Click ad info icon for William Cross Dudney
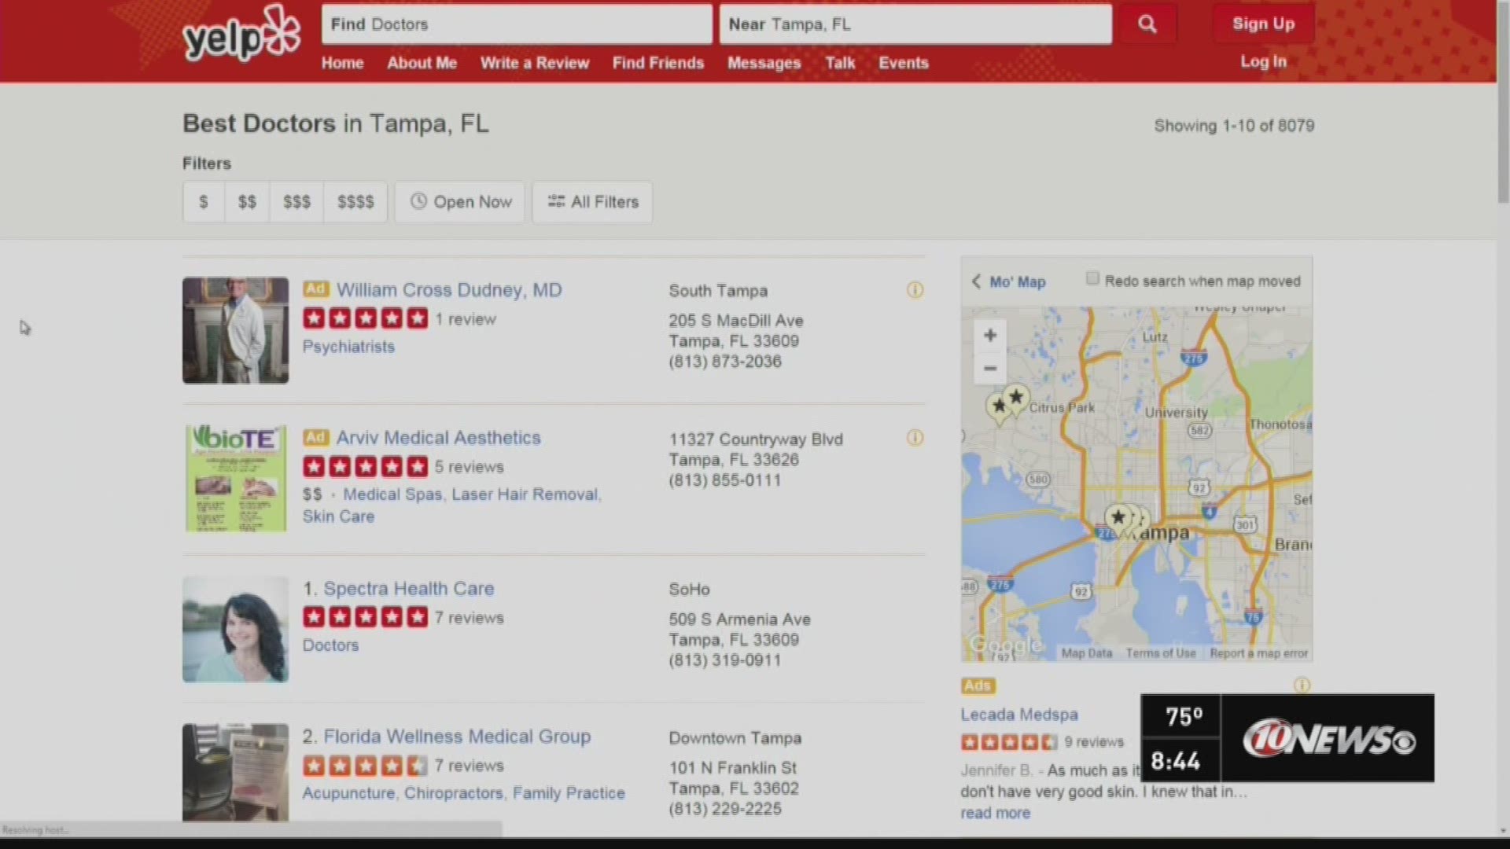Image resolution: width=1510 pixels, height=849 pixels. point(915,290)
